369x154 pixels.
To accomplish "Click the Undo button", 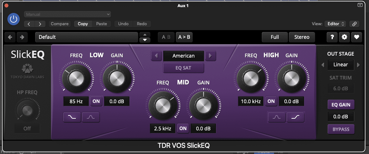I will pos(123,24).
